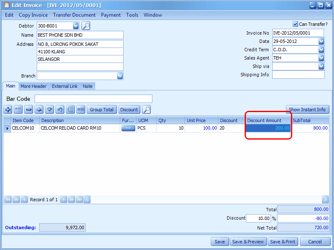Click the Invoice No field

(298, 33)
